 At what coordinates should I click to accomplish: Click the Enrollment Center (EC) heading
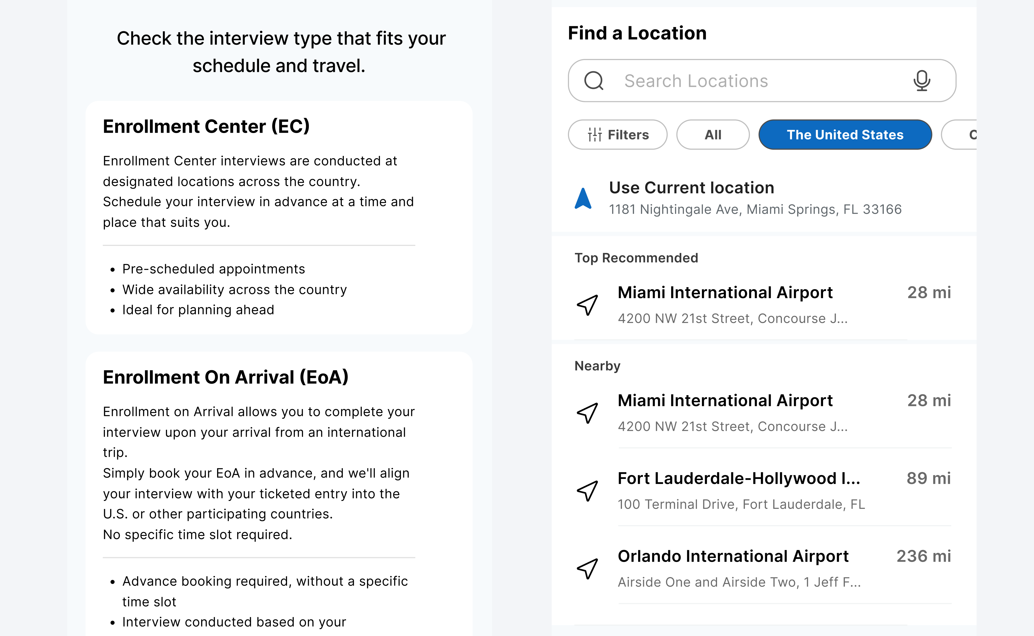tap(206, 127)
